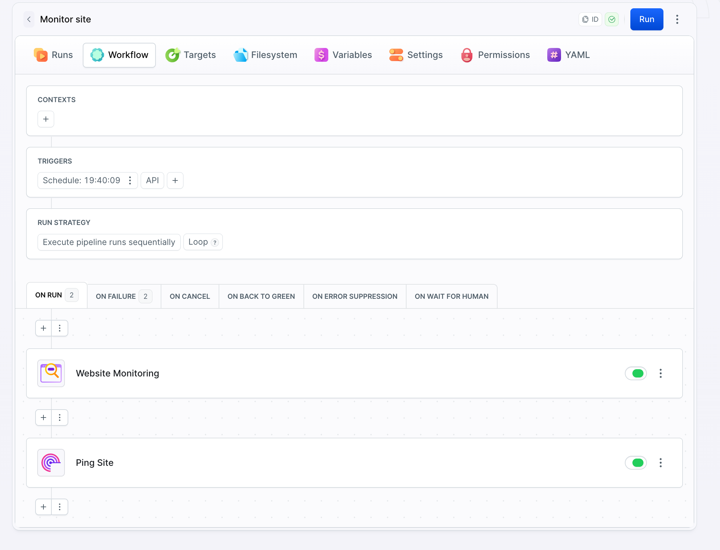Open the Settings tab
Image resolution: width=720 pixels, height=550 pixels.
click(416, 55)
